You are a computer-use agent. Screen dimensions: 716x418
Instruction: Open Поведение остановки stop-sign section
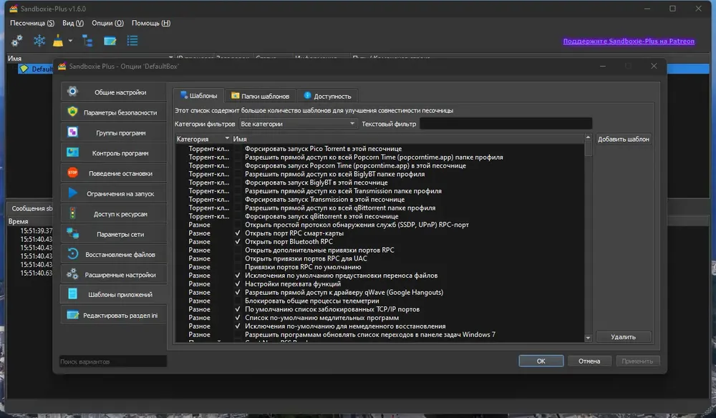pos(113,173)
